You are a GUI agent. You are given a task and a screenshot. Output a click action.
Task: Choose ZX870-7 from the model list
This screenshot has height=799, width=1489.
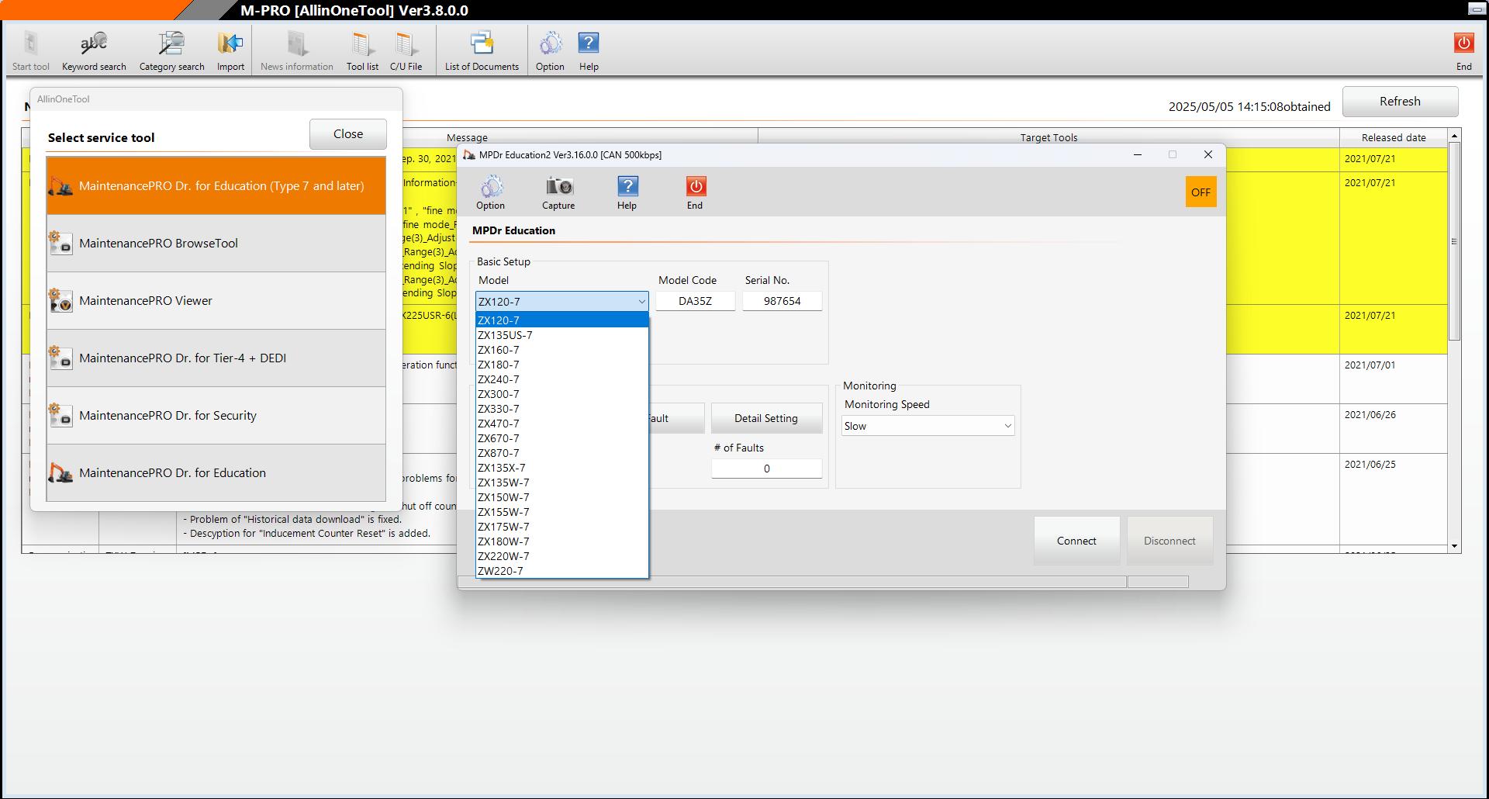562,453
